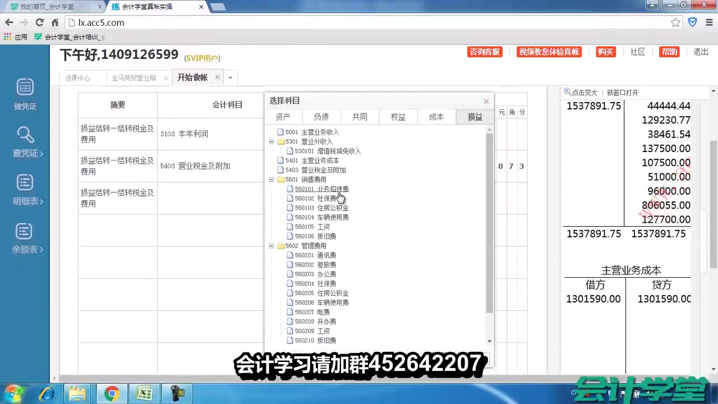Select 560105 工资
The width and height of the screenshot is (718, 404).
[x=312, y=227]
